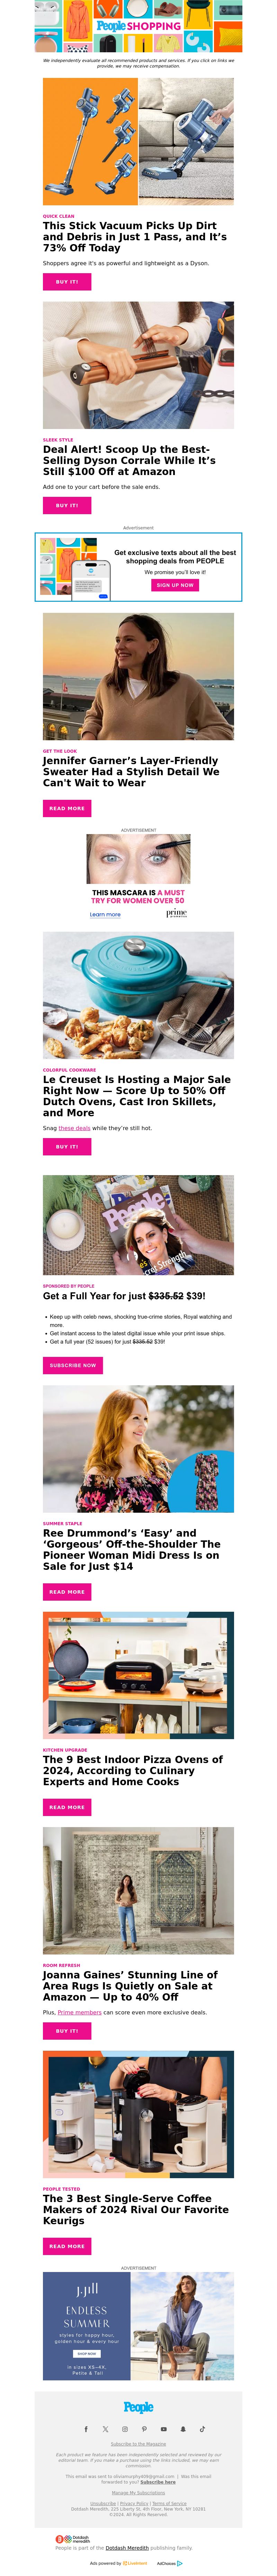Open the X (Twitter) social icon

105,2428
